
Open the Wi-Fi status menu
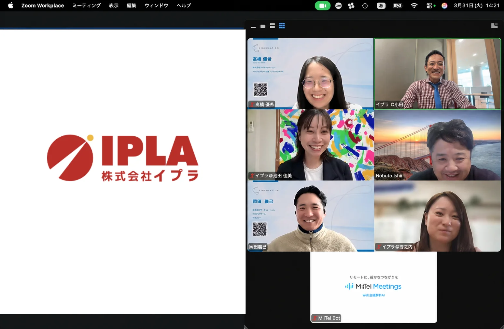click(x=414, y=6)
